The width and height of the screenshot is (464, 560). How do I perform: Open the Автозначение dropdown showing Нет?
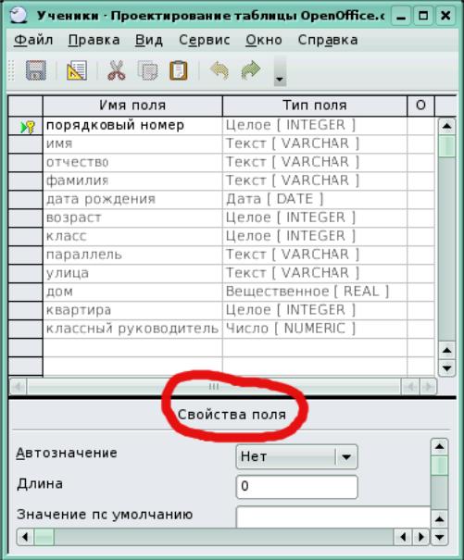click(296, 456)
